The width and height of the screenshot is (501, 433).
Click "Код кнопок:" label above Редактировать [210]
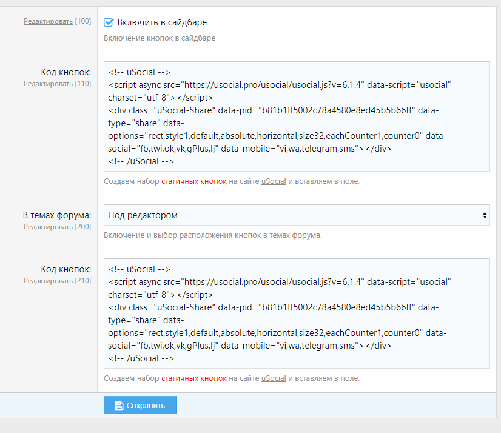(x=66, y=269)
